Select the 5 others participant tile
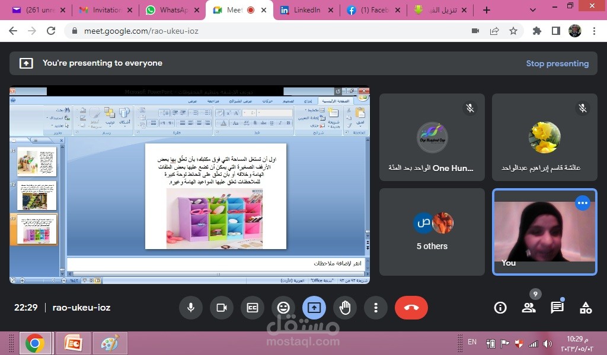This screenshot has width=607, height=355. pyautogui.click(x=432, y=232)
